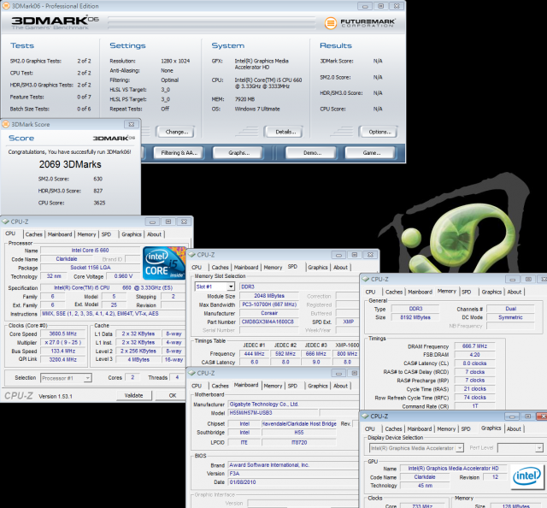This screenshot has width=547, height=508.
Task: Select the Memory tab in SPD window
Action: coord(273,268)
